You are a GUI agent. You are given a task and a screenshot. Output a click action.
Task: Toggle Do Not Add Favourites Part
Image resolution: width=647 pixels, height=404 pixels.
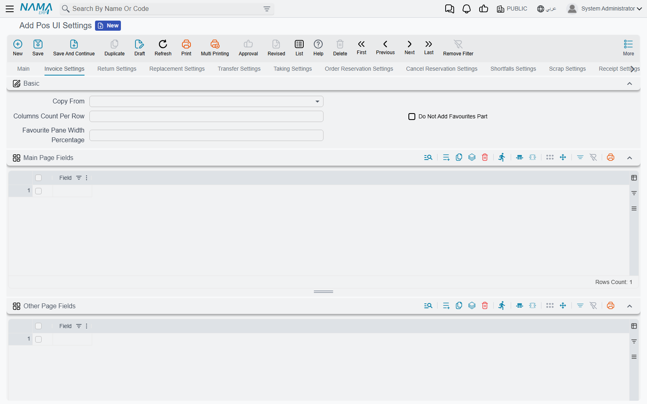(412, 116)
